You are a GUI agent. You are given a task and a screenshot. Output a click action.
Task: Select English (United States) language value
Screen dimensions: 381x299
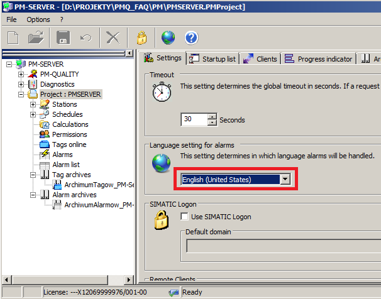click(231, 180)
